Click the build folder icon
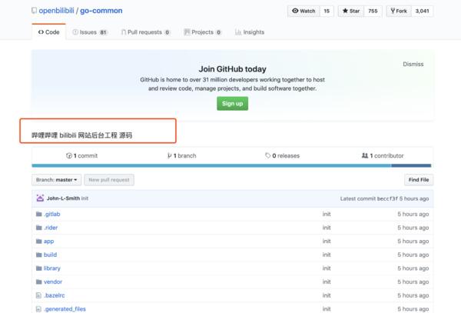This screenshot has height=313, width=461. [38, 255]
